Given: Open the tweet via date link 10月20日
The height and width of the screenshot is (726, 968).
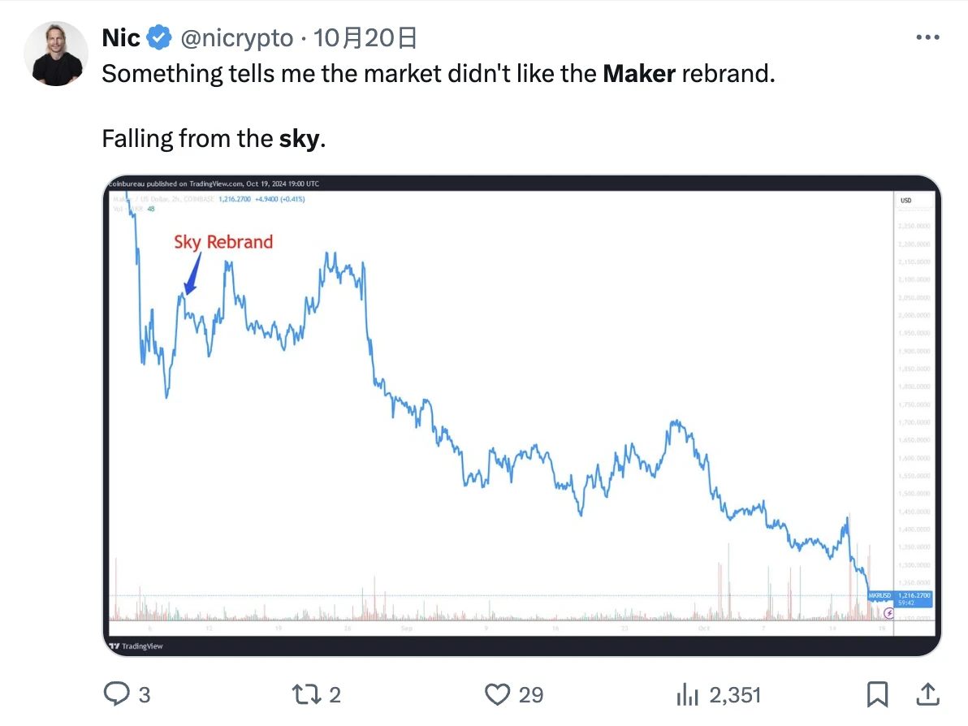Looking at the screenshot, I should tap(365, 37).
